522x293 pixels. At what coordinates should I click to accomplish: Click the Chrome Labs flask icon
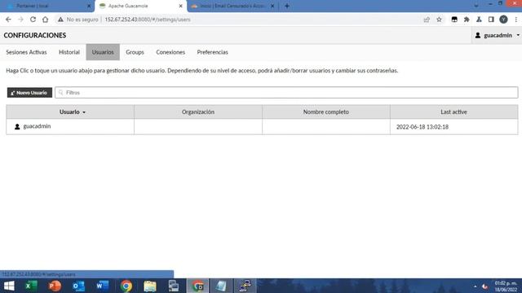click(x=479, y=20)
